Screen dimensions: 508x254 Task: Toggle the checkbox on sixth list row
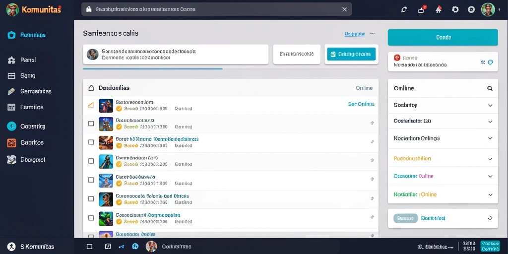[91, 198]
